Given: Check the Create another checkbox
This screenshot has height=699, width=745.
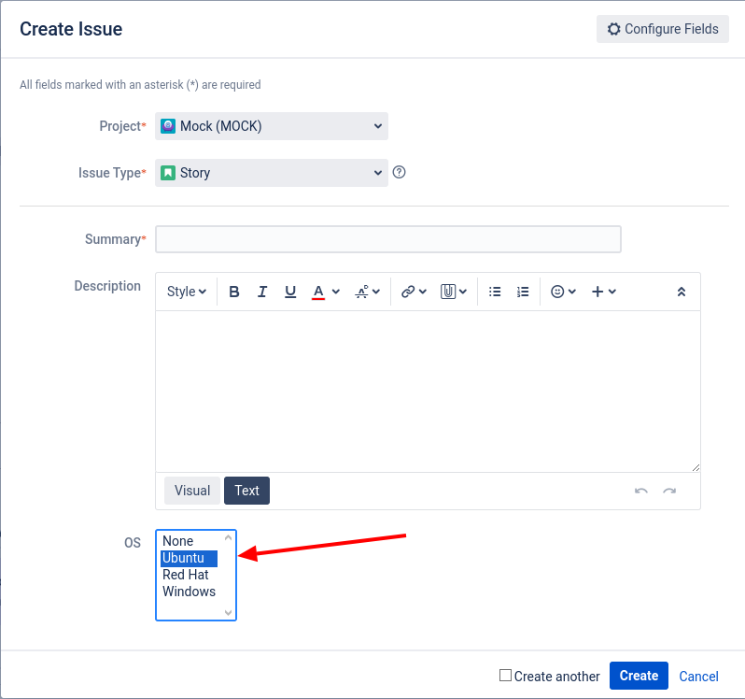Looking at the screenshot, I should tap(505, 676).
